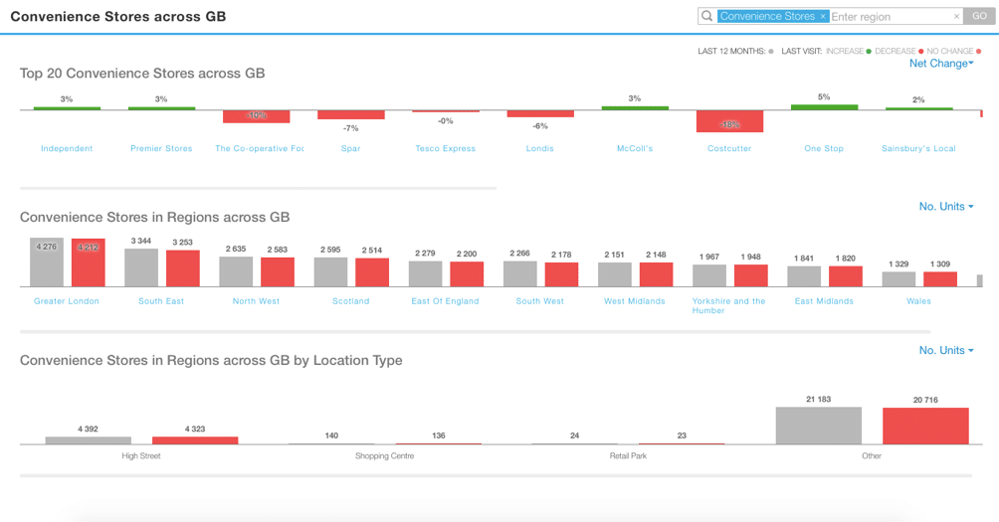Select the East Midlands region
Viewport: 999px width, 522px height.
(x=824, y=301)
